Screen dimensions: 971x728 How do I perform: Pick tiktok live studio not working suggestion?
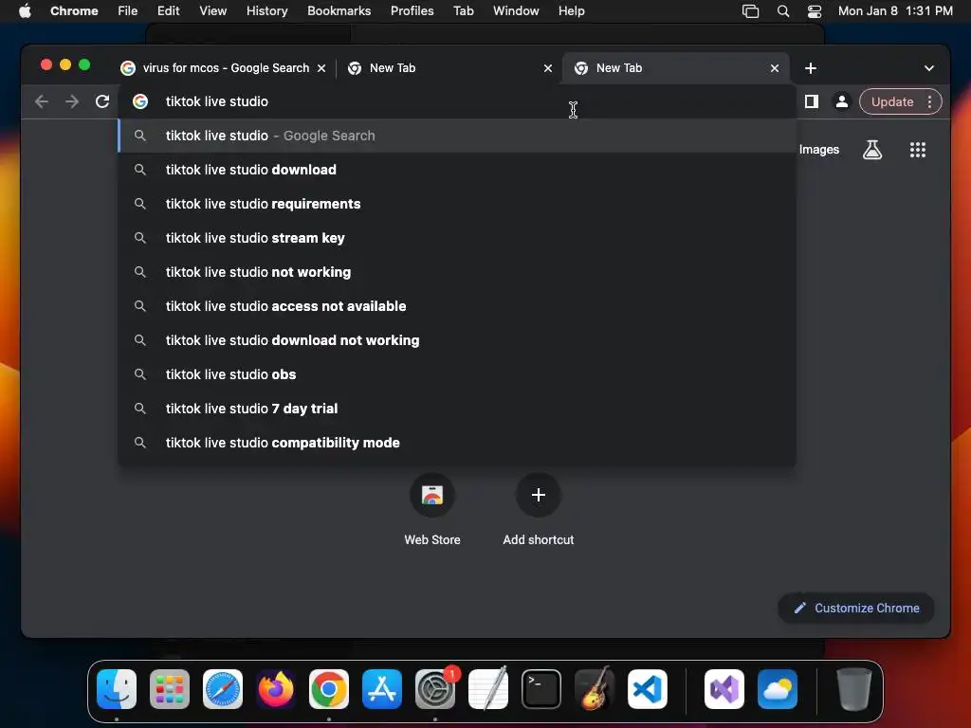point(457,272)
